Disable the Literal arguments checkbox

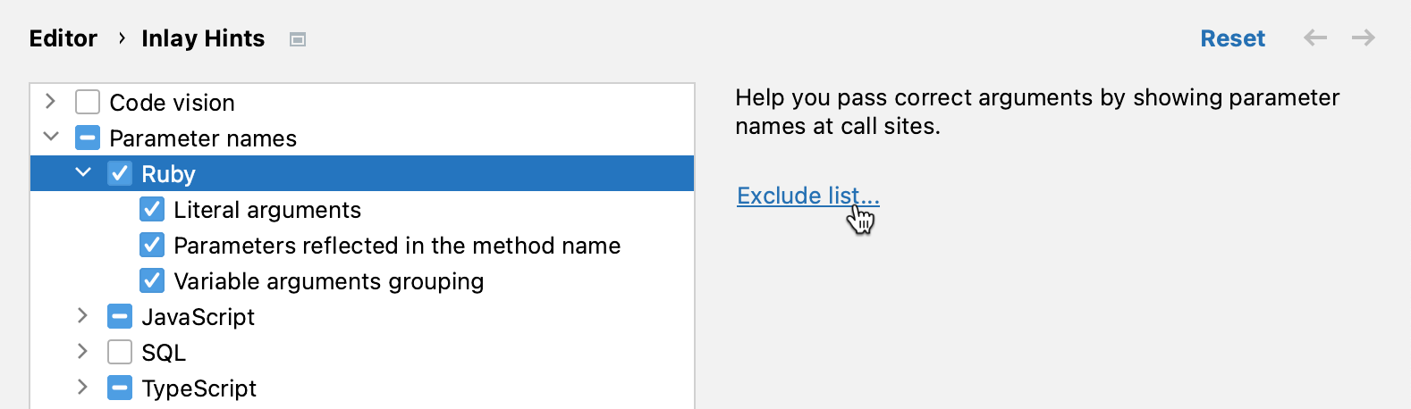pos(152,210)
